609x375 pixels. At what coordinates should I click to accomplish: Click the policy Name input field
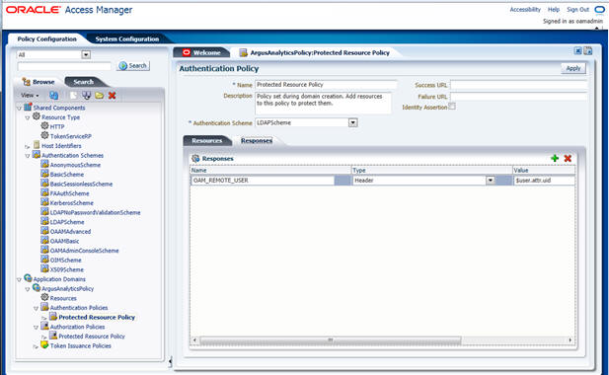pyautogui.click(x=326, y=85)
